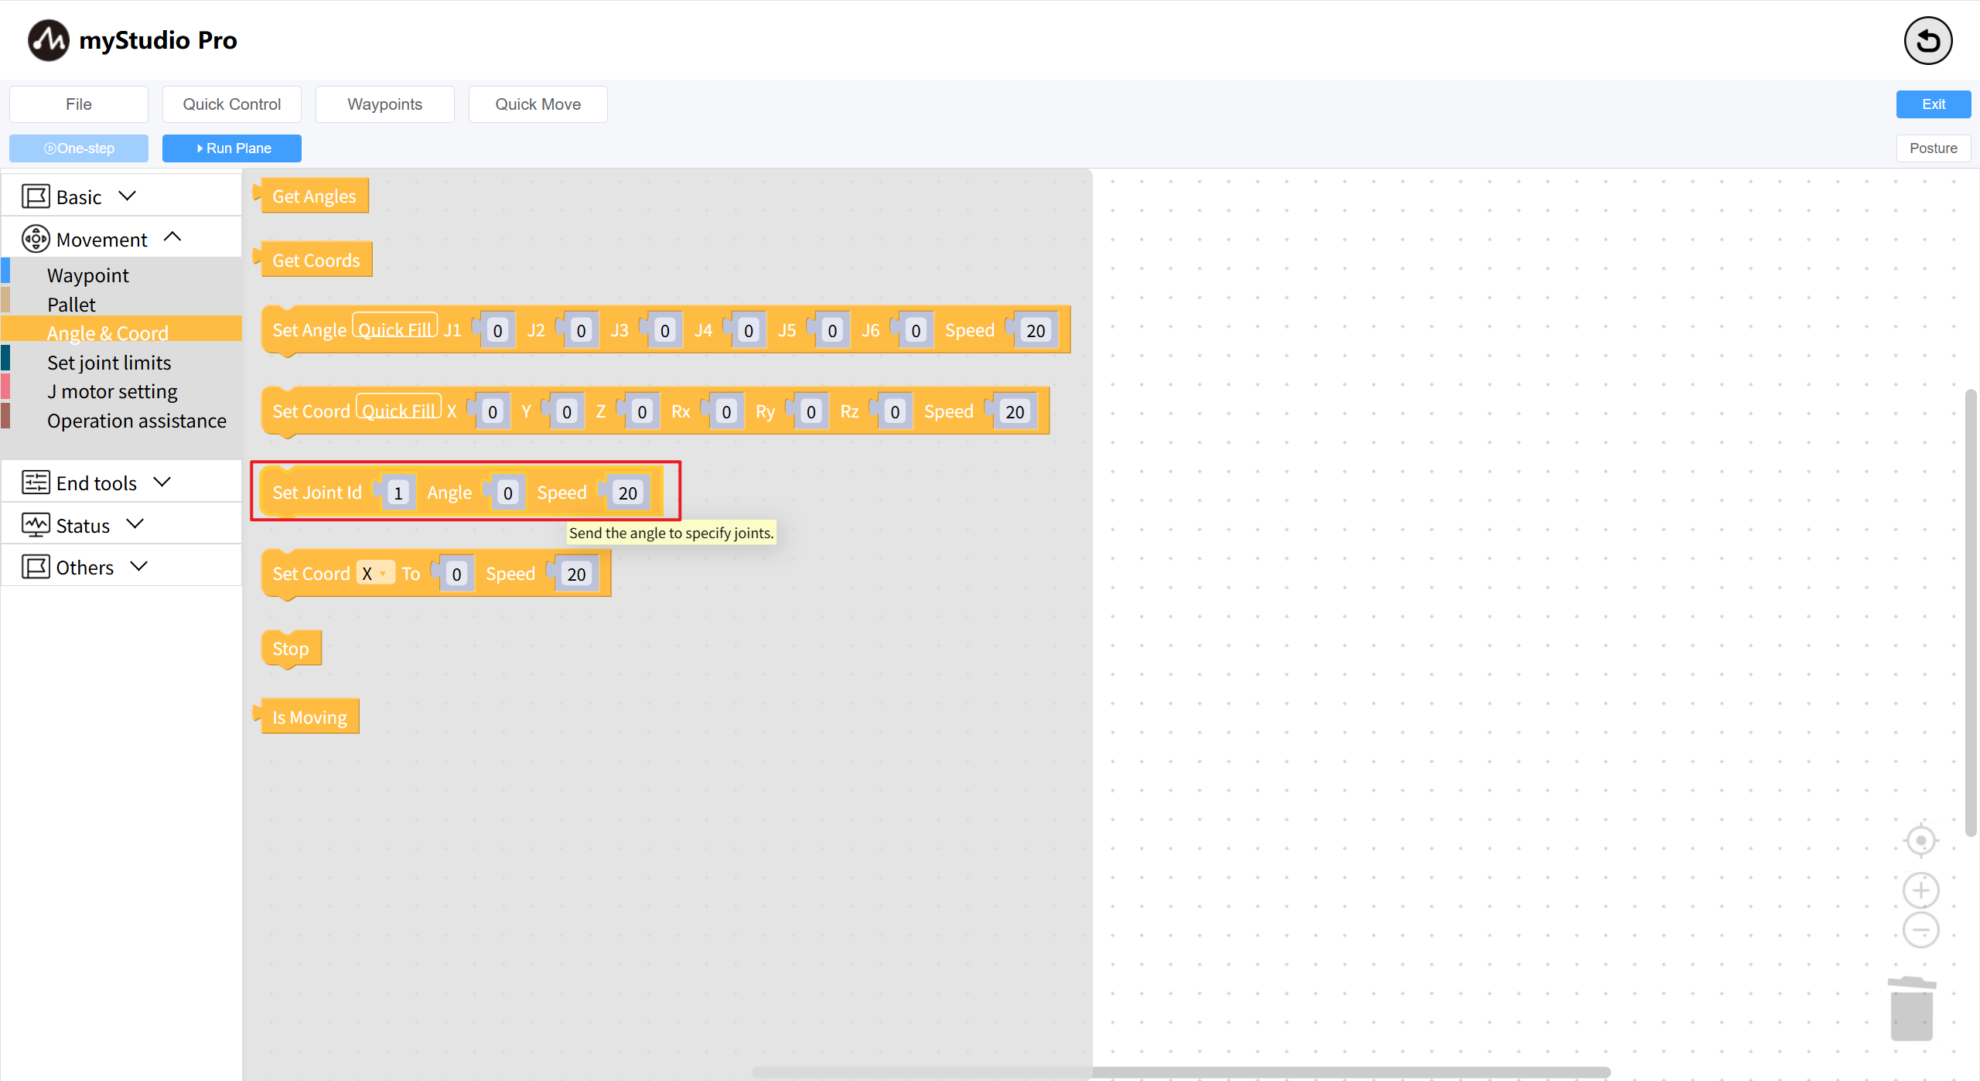The height and width of the screenshot is (1081, 1980).
Task: Expand the Basic category chevron
Action: coord(128,196)
